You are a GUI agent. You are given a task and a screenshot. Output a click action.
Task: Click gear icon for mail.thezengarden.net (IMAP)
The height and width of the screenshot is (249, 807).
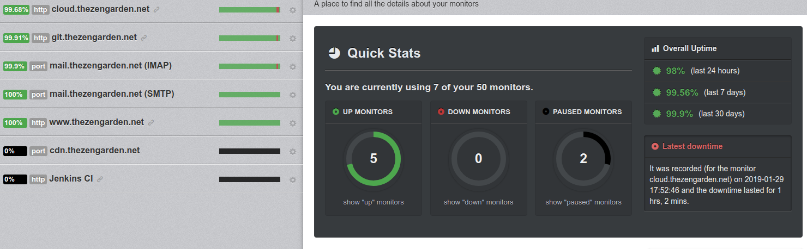pyautogui.click(x=293, y=67)
